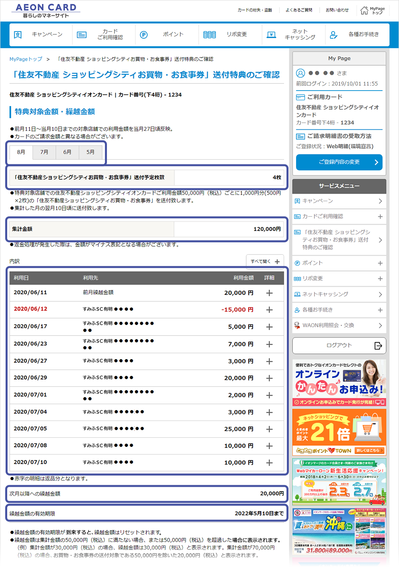Viewport: 399px width, 567px height.
Task: Click MyPageトップ breadcrumb link
Action: click(x=26, y=59)
